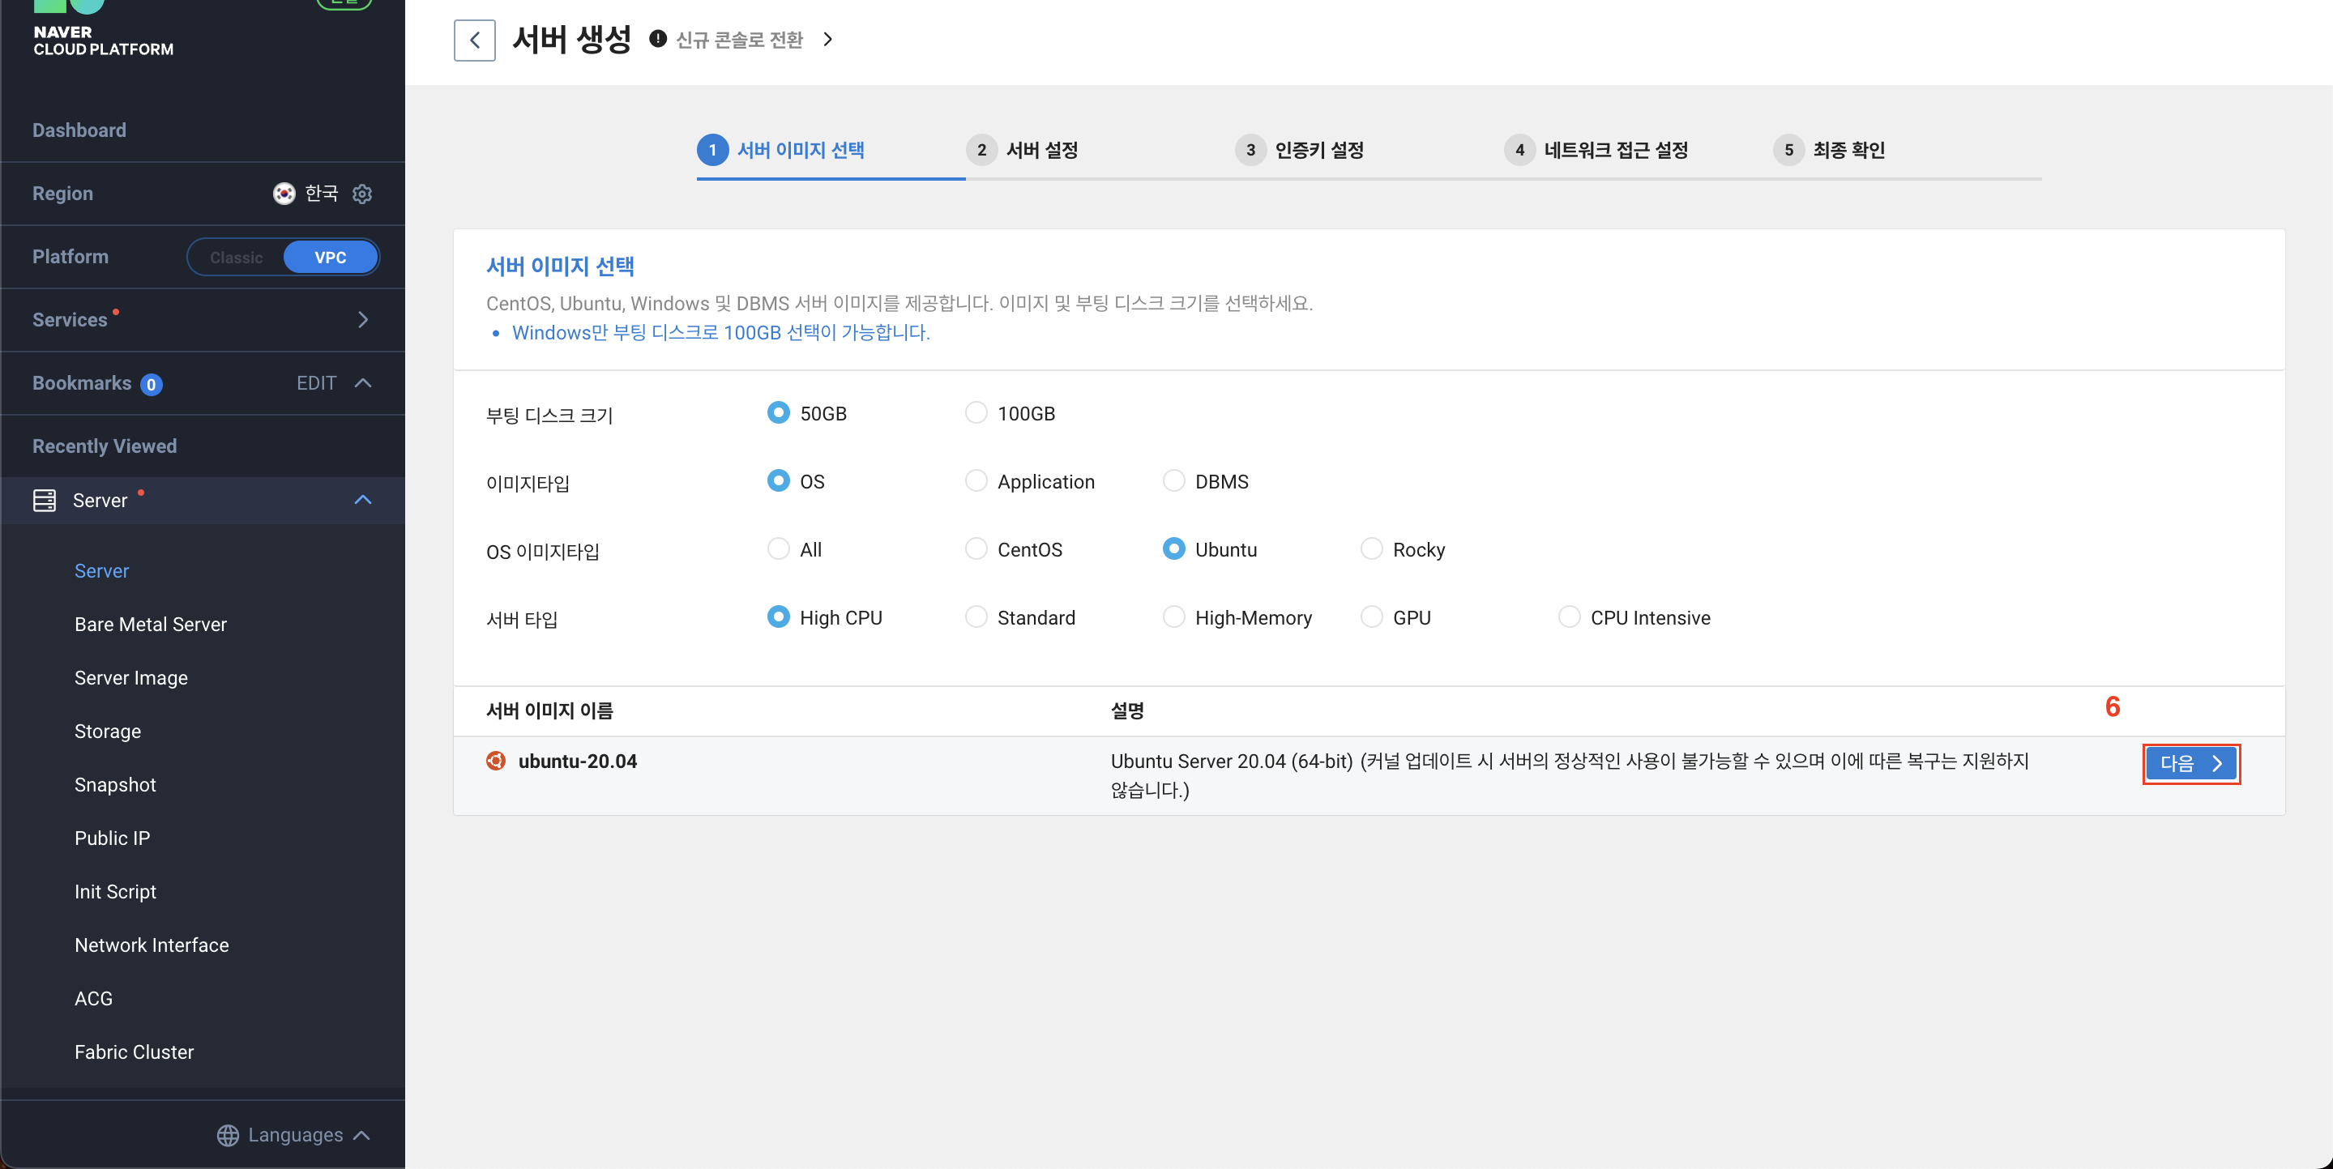
Task: Switch platform toggle to Classic
Action: click(x=237, y=257)
